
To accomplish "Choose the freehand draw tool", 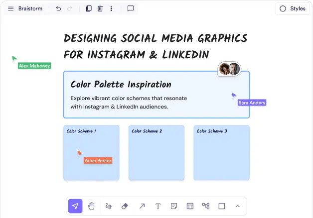I will [x=109, y=206].
